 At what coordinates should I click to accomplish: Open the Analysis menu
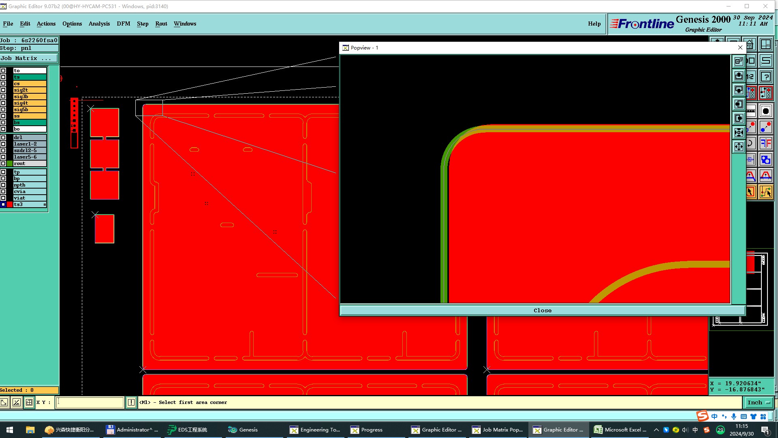click(99, 24)
